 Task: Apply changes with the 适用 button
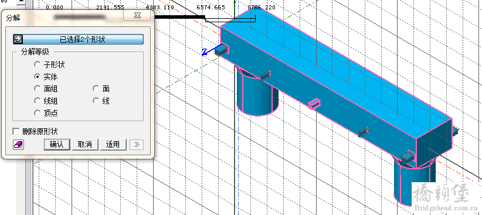[113, 144]
